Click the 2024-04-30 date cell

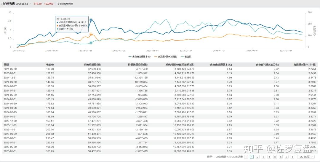point(10,104)
